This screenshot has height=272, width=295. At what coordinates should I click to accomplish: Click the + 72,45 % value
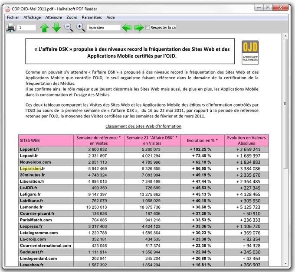201,156
